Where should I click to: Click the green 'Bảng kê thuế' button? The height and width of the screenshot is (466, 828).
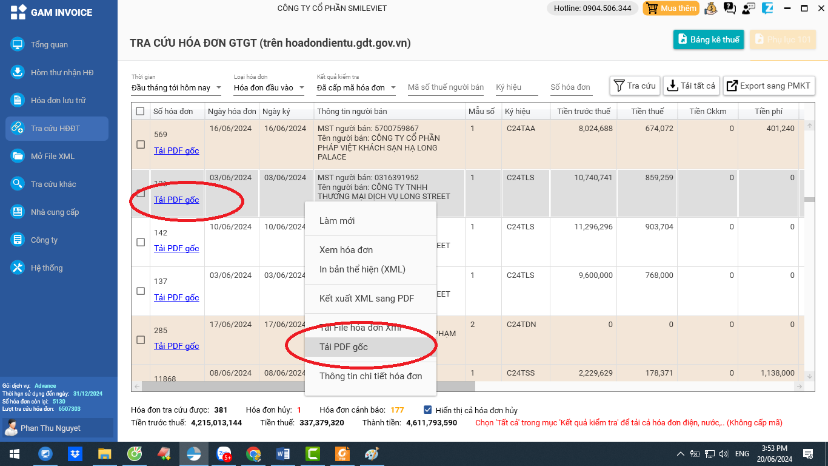[708, 38]
